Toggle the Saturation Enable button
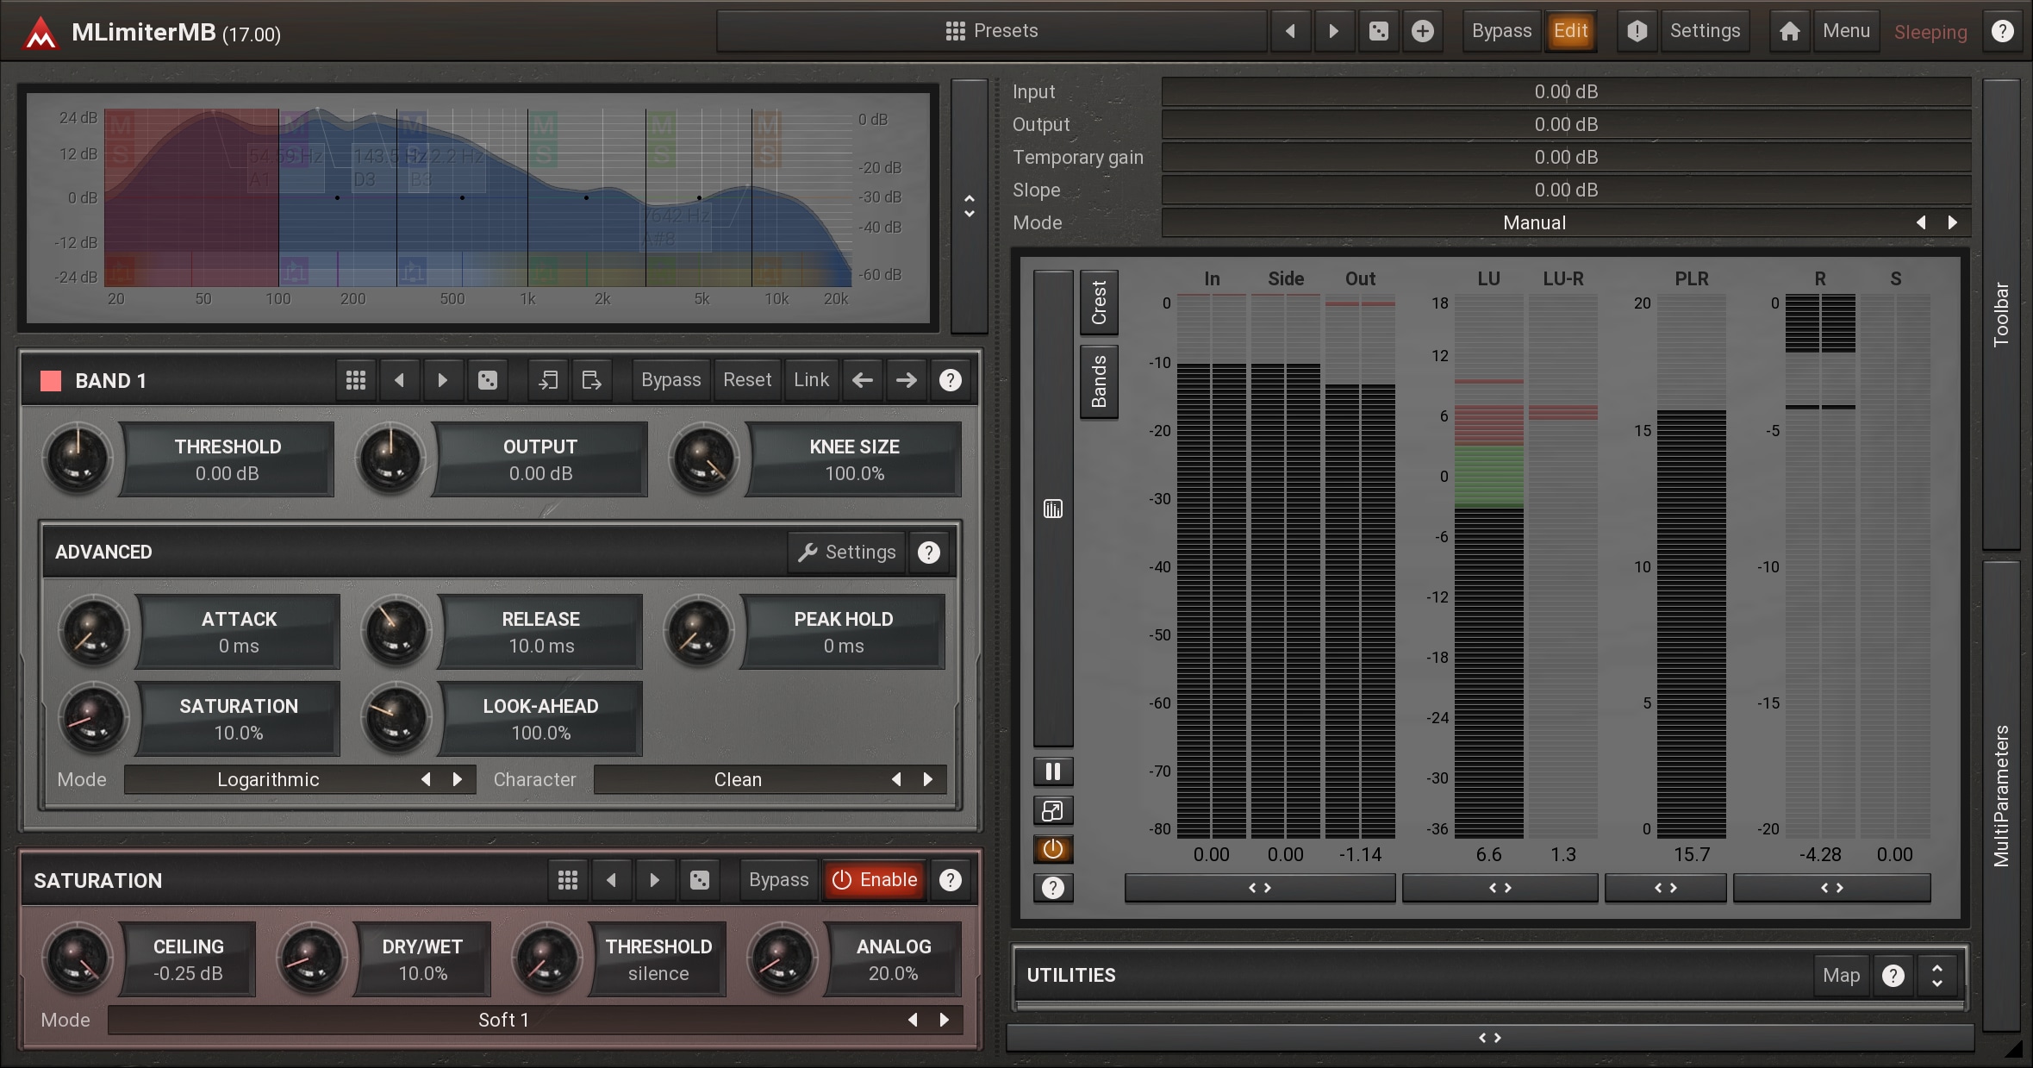Image resolution: width=2033 pixels, height=1068 pixels. tap(874, 880)
